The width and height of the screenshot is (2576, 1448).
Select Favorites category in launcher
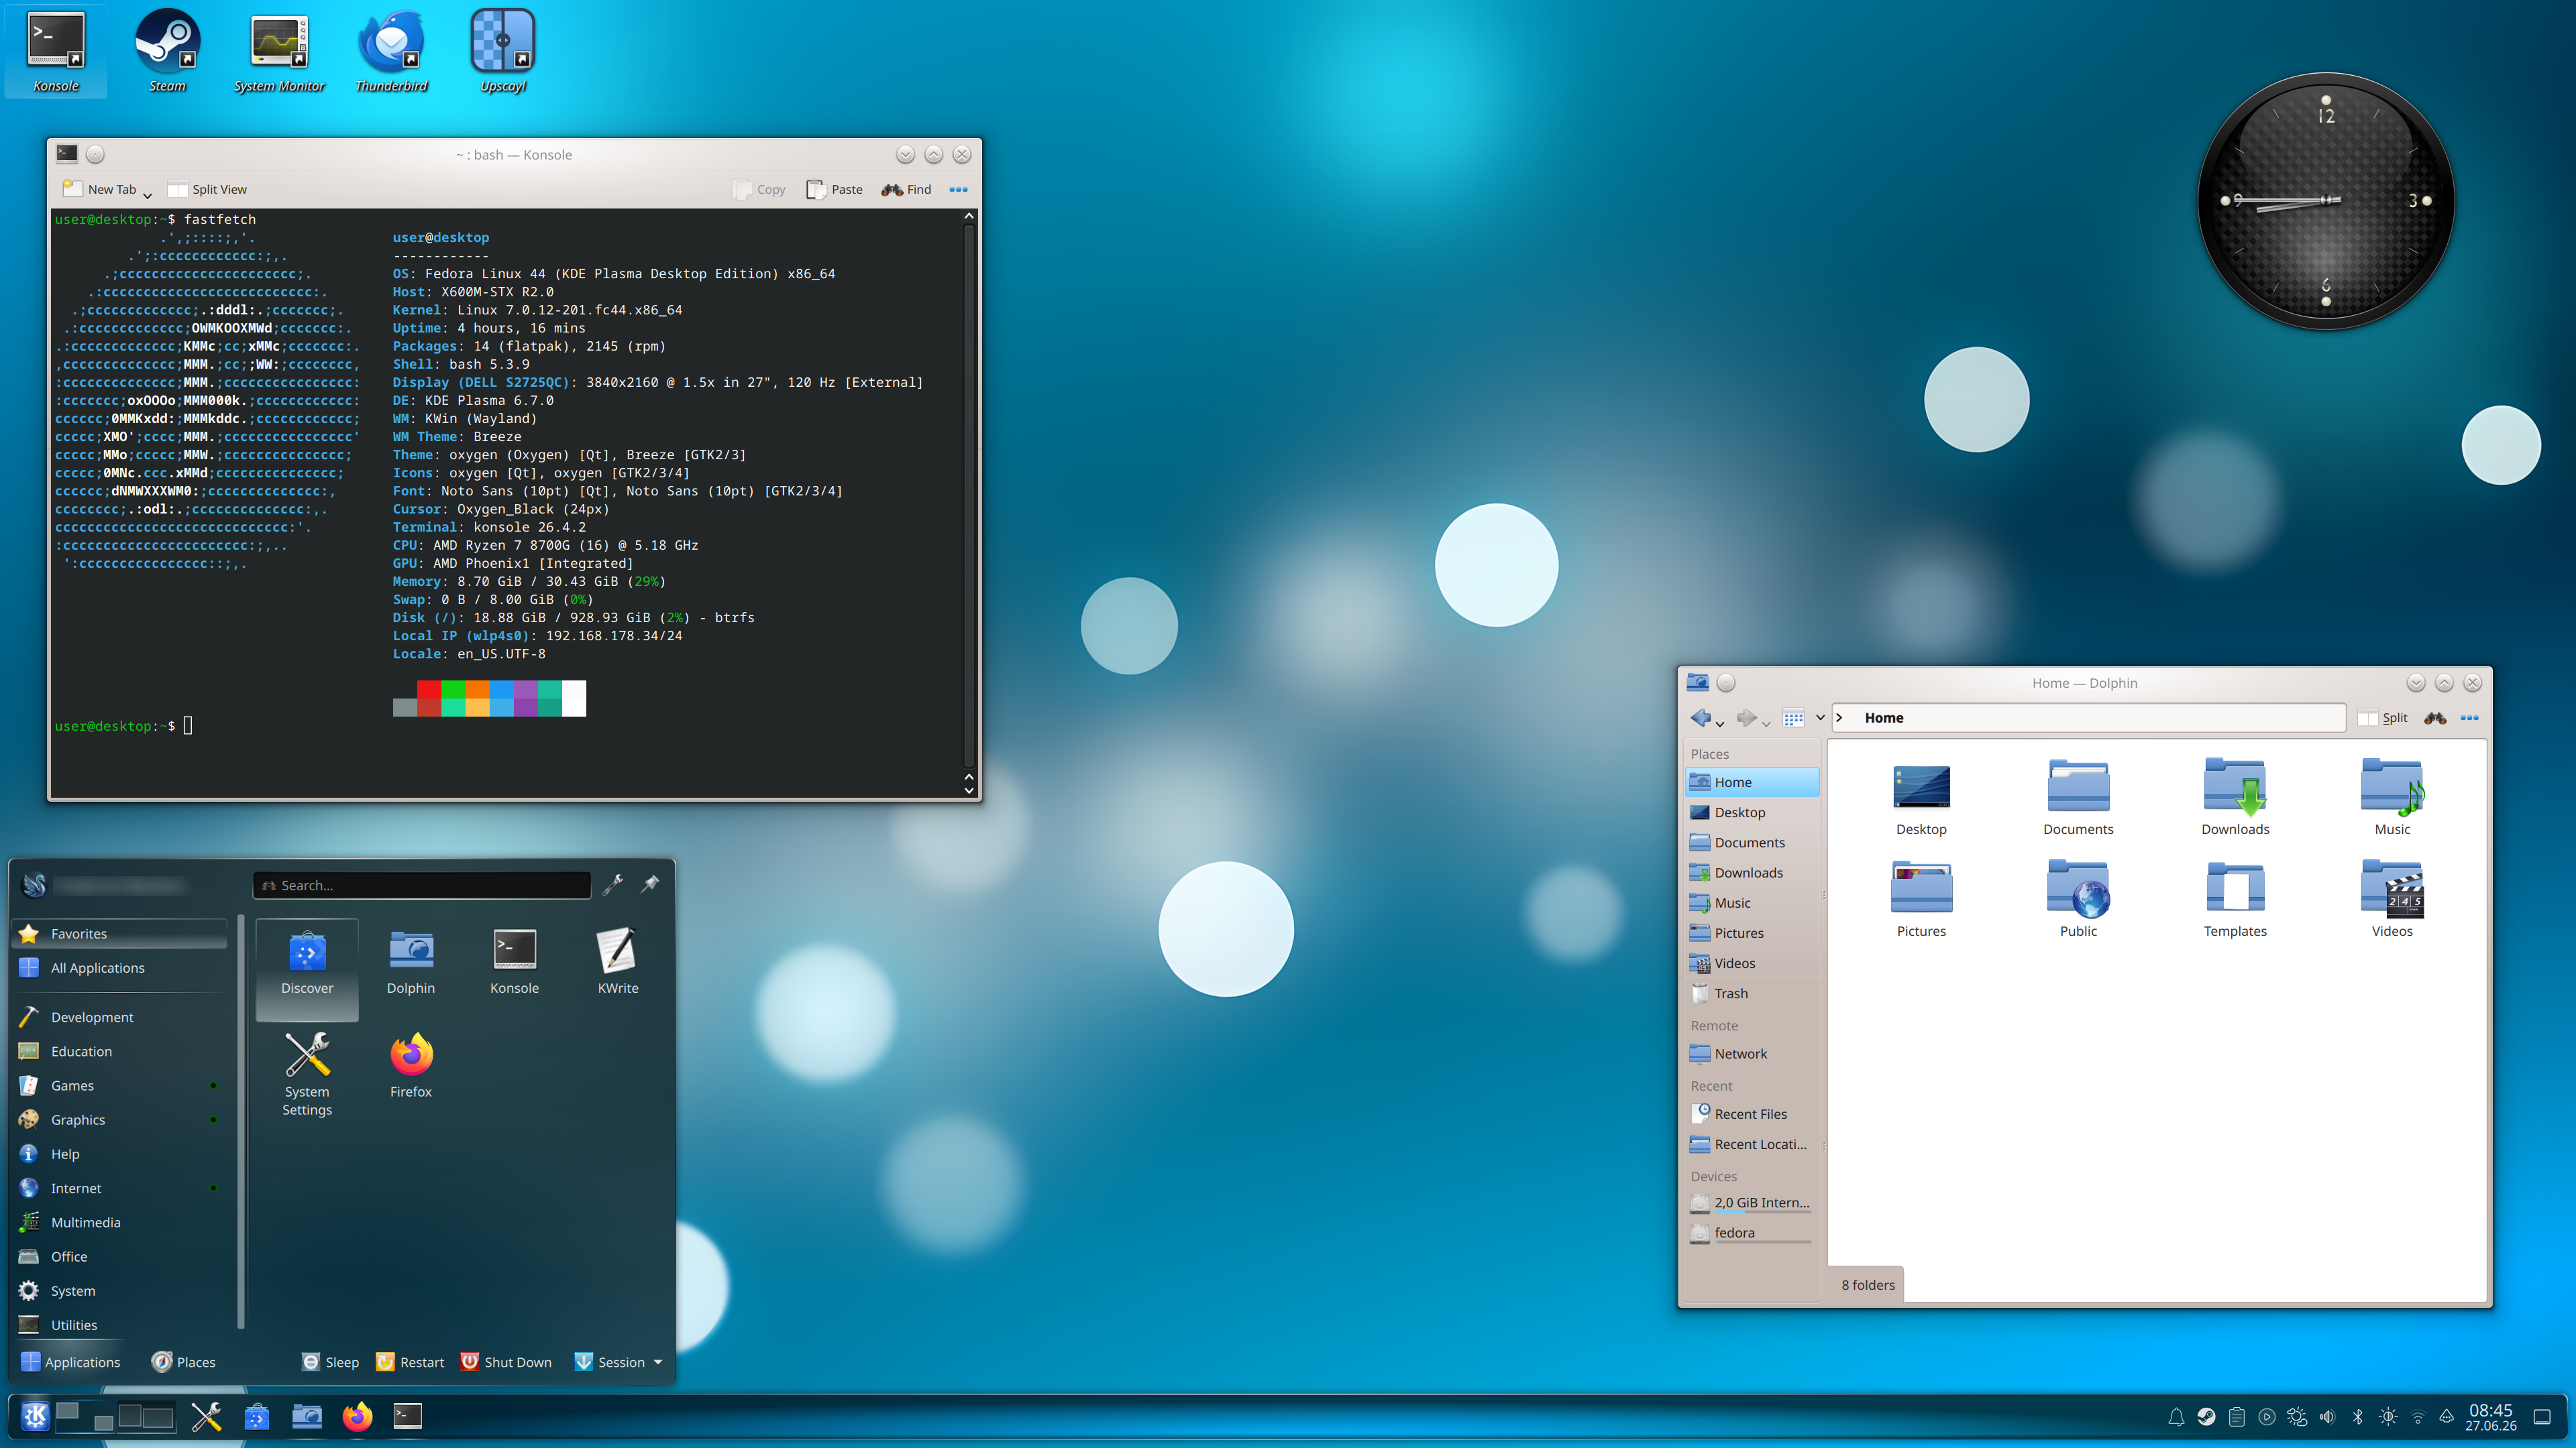[x=120, y=933]
